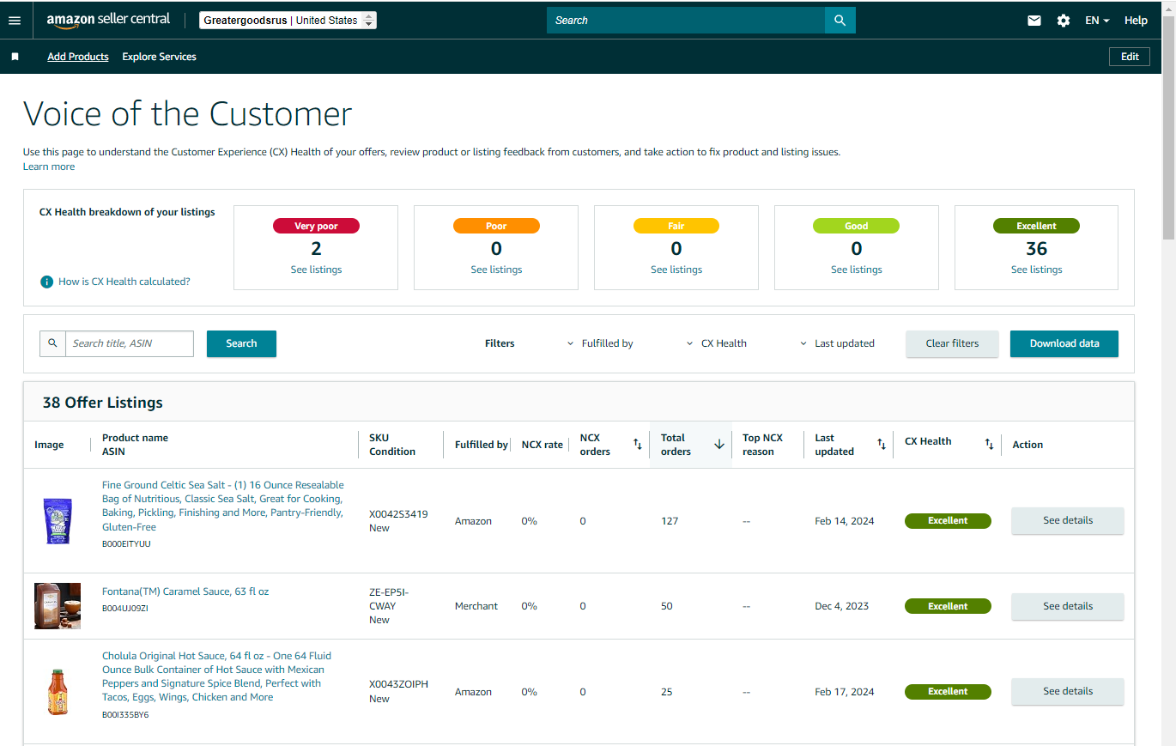Sort listings by NCX orders
The width and height of the screenshot is (1176, 746).
[x=637, y=444]
